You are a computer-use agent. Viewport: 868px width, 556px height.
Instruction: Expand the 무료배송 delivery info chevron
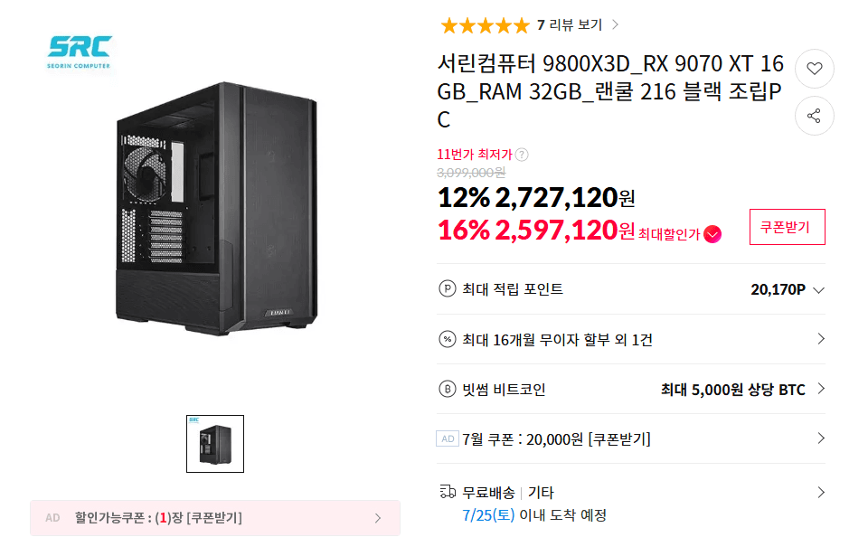click(x=820, y=493)
